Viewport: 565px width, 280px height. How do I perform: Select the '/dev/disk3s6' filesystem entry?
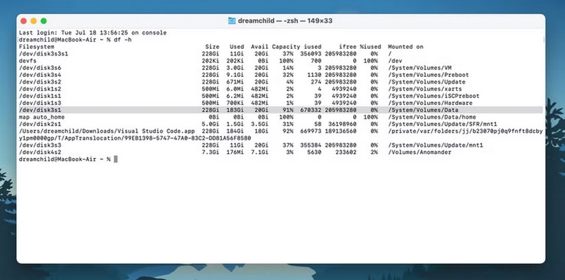pos(40,68)
